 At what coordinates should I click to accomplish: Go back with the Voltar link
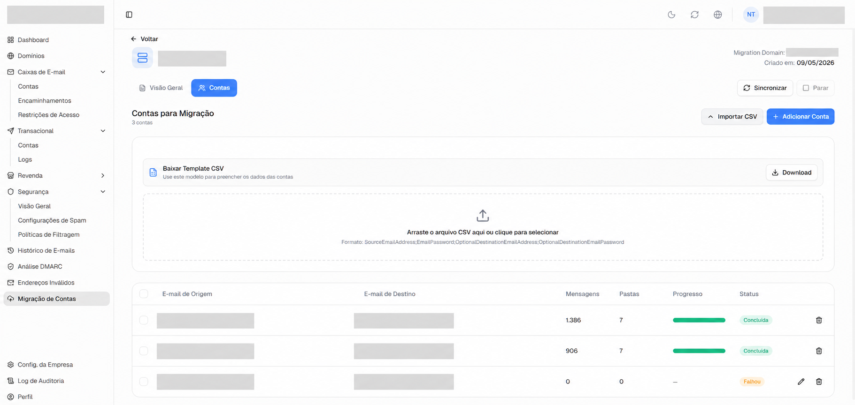[x=149, y=39]
